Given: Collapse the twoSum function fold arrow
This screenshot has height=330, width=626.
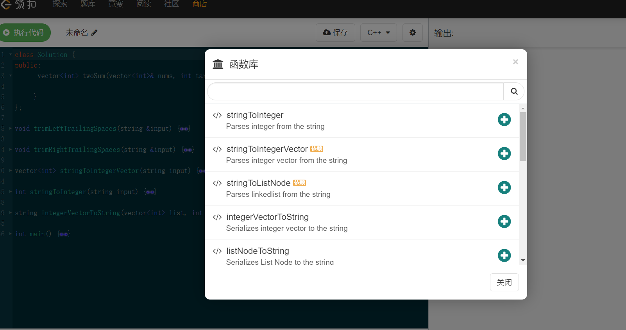Looking at the screenshot, I should [x=11, y=75].
